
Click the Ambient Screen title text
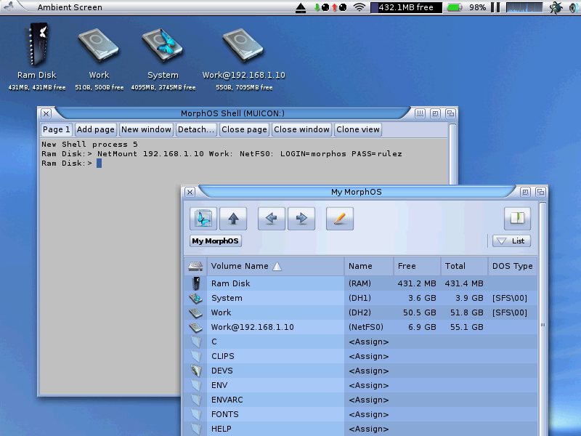coord(70,7)
